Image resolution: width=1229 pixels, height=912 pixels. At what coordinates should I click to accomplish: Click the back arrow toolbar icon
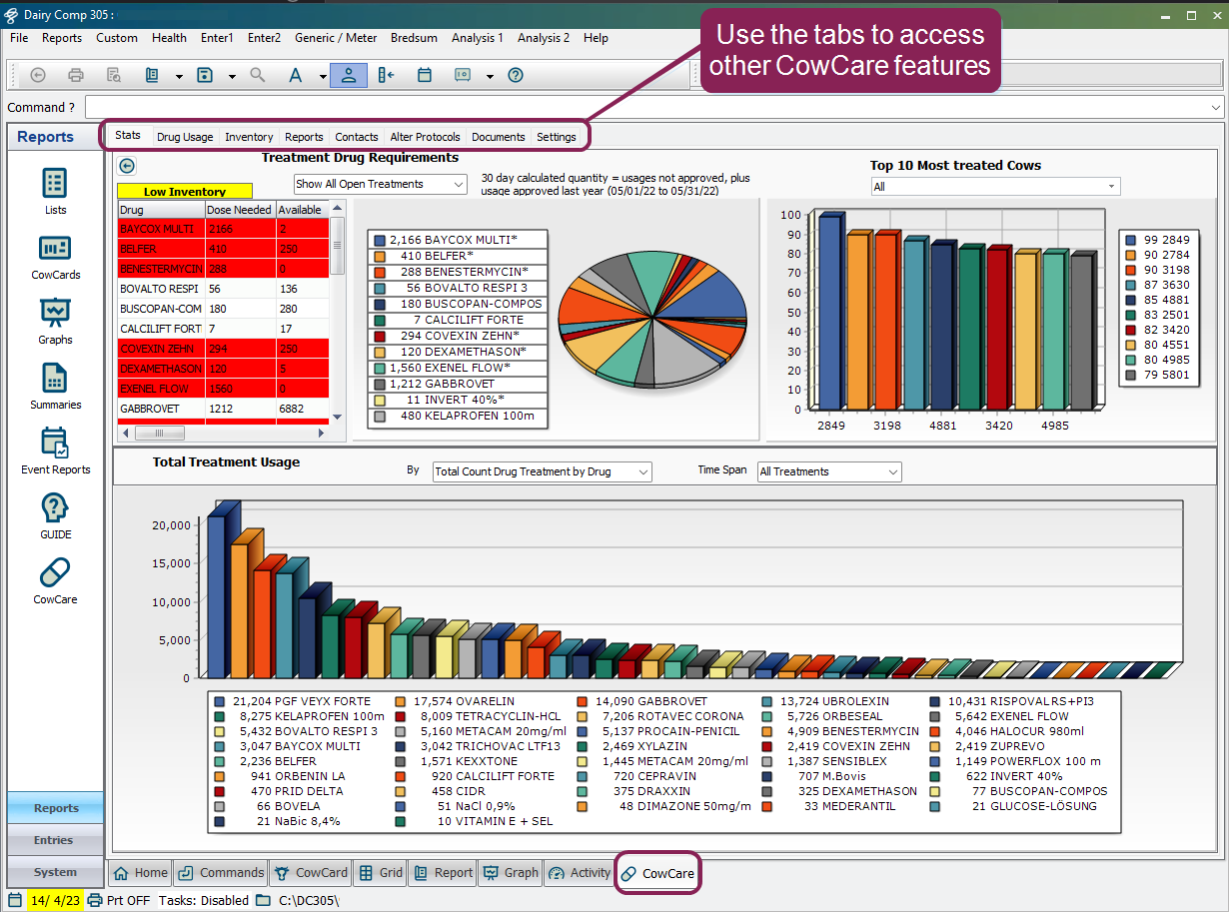tap(38, 75)
